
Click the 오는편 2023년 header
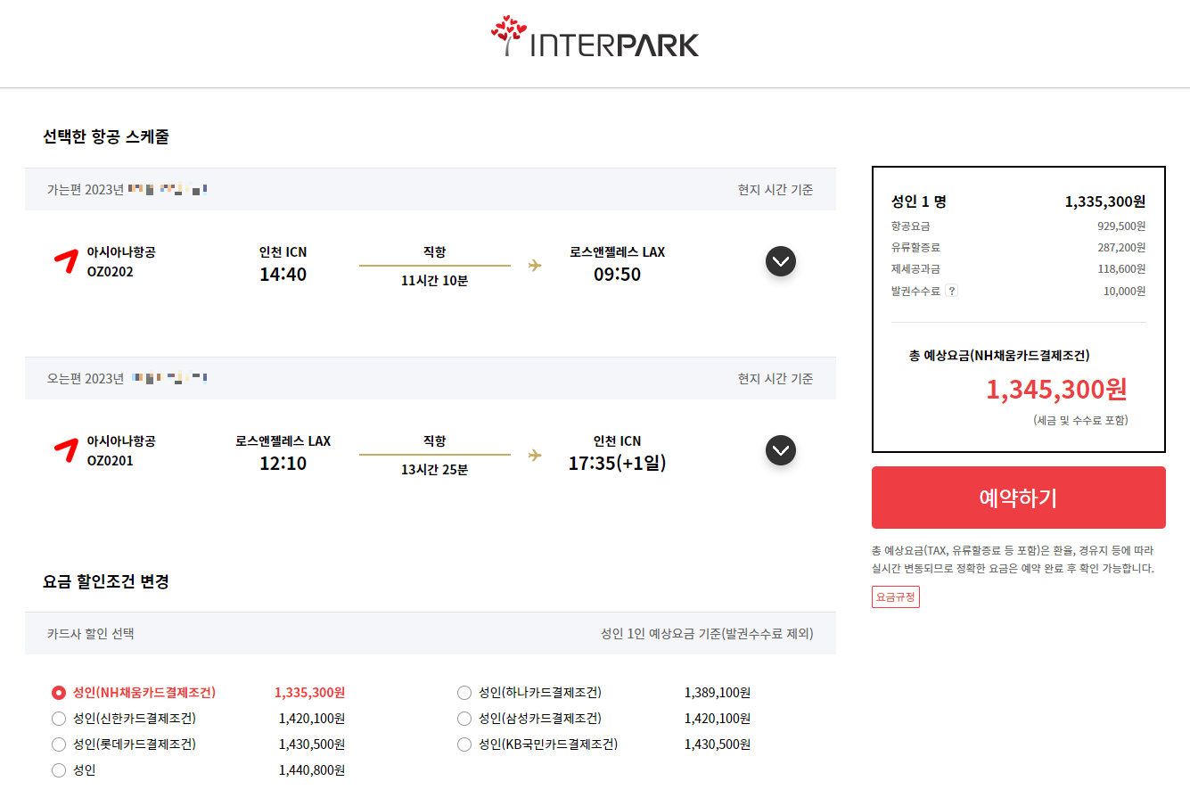tap(86, 379)
